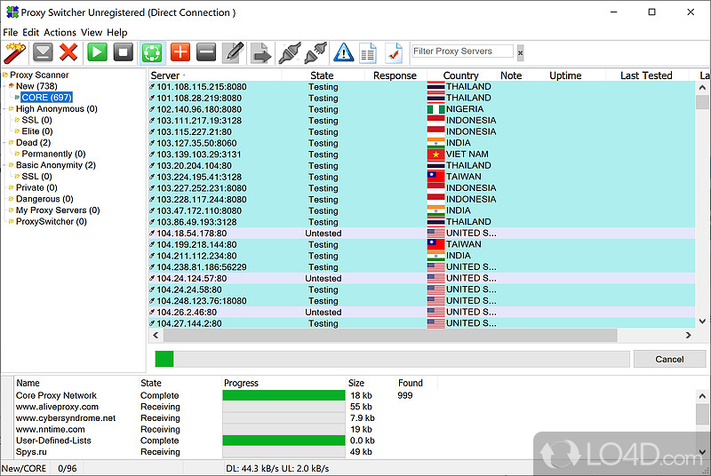Click the pencil edit proxy icon

[x=232, y=52]
